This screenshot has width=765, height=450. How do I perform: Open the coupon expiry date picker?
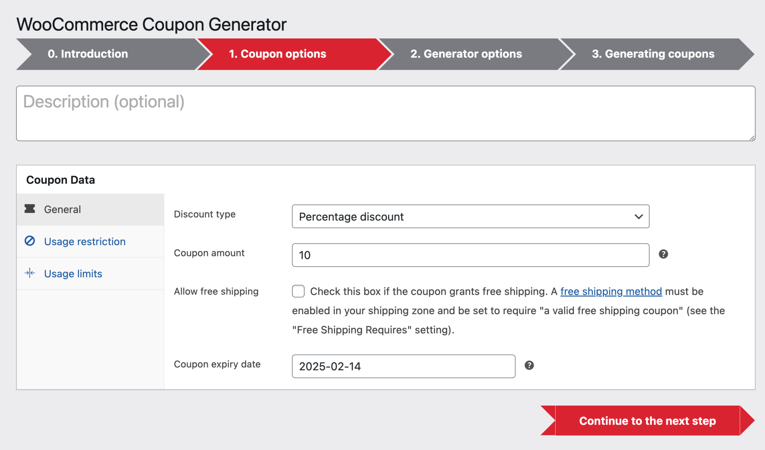click(x=403, y=366)
